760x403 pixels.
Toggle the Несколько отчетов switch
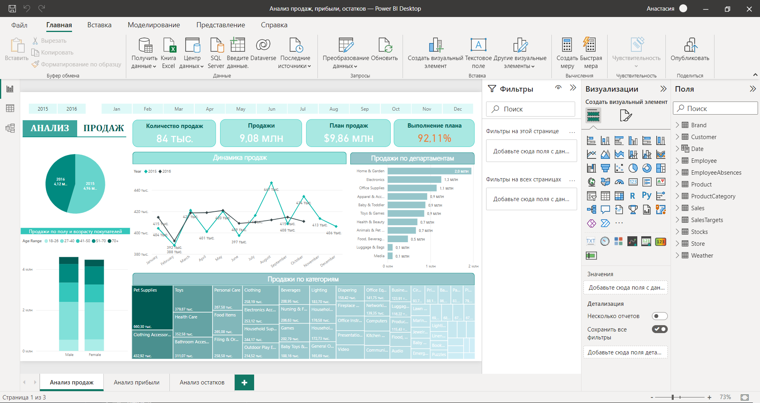click(660, 316)
